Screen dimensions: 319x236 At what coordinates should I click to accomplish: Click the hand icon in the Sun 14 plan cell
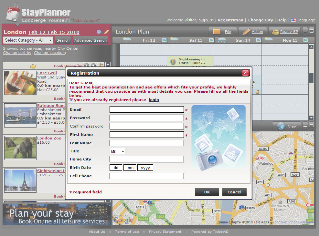[257, 91]
